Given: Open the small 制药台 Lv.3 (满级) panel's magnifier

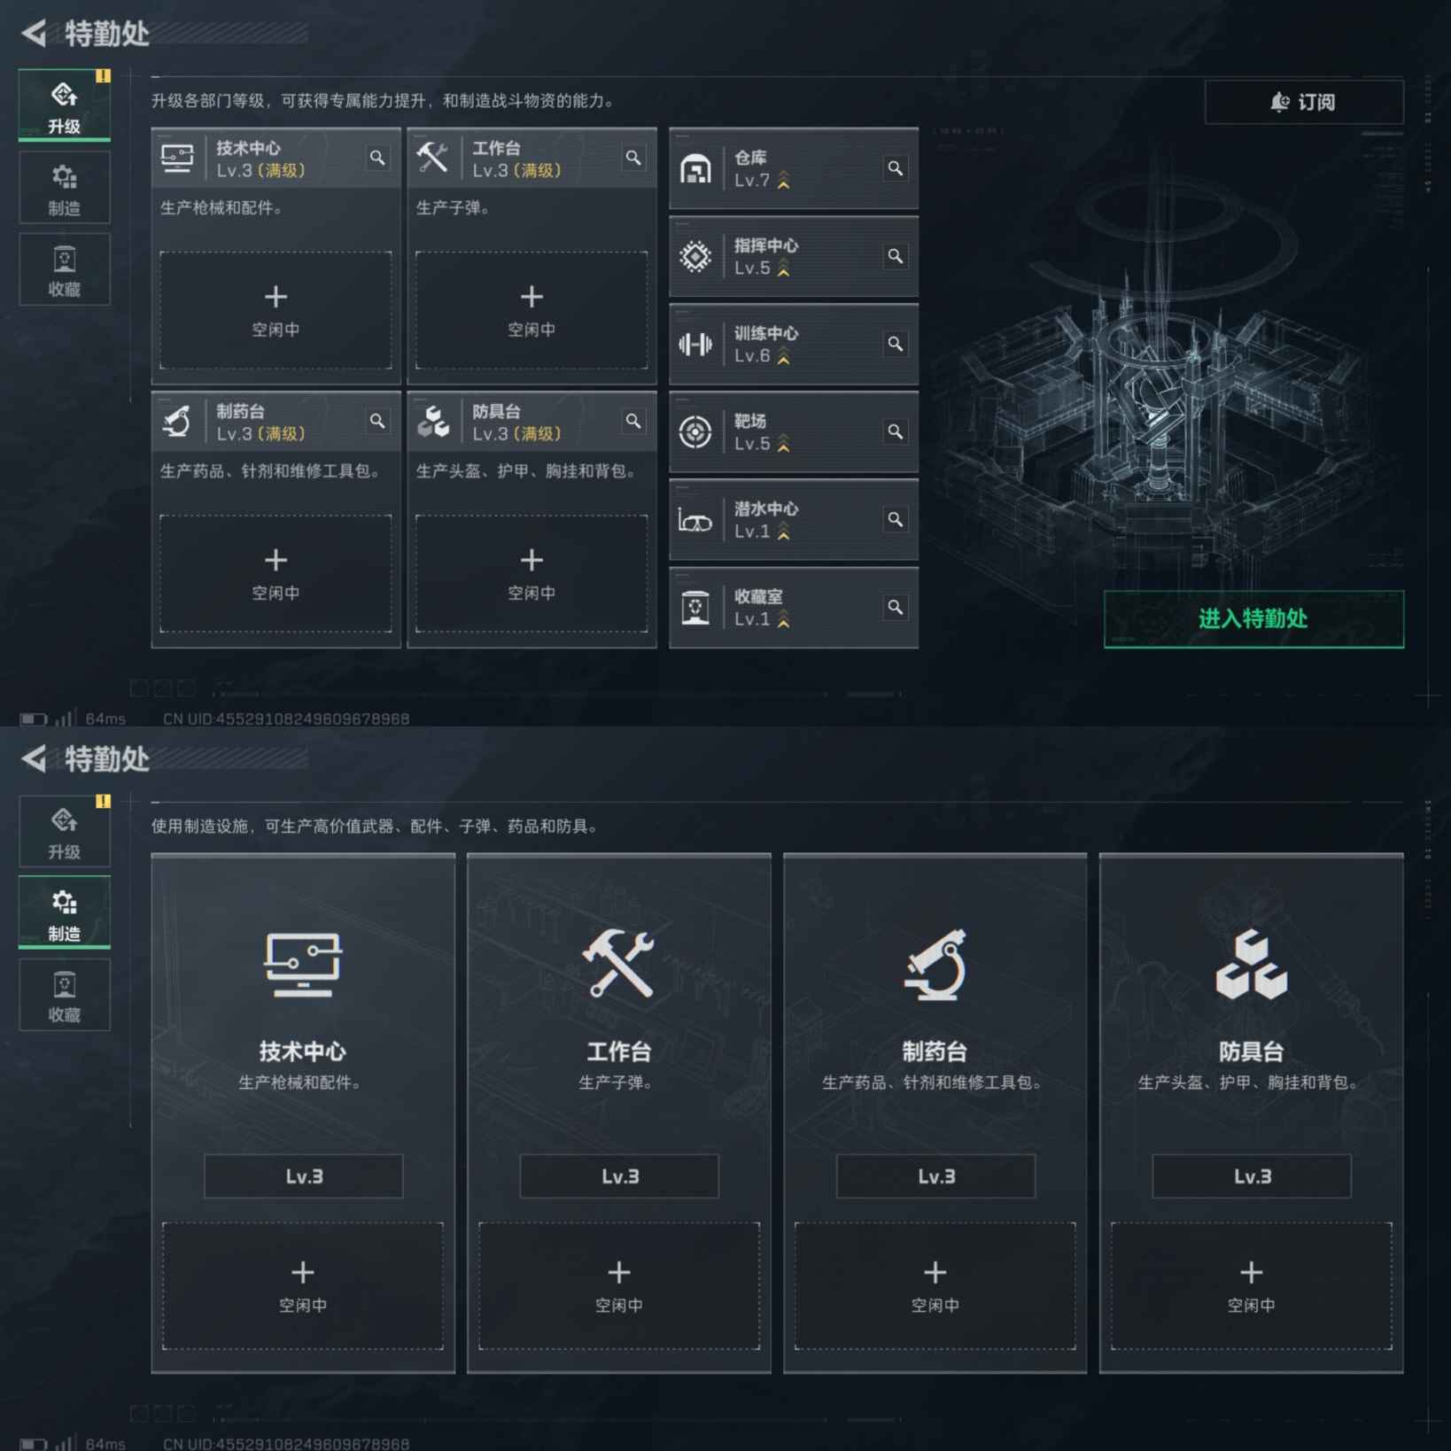Looking at the screenshot, I should pyautogui.click(x=377, y=421).
